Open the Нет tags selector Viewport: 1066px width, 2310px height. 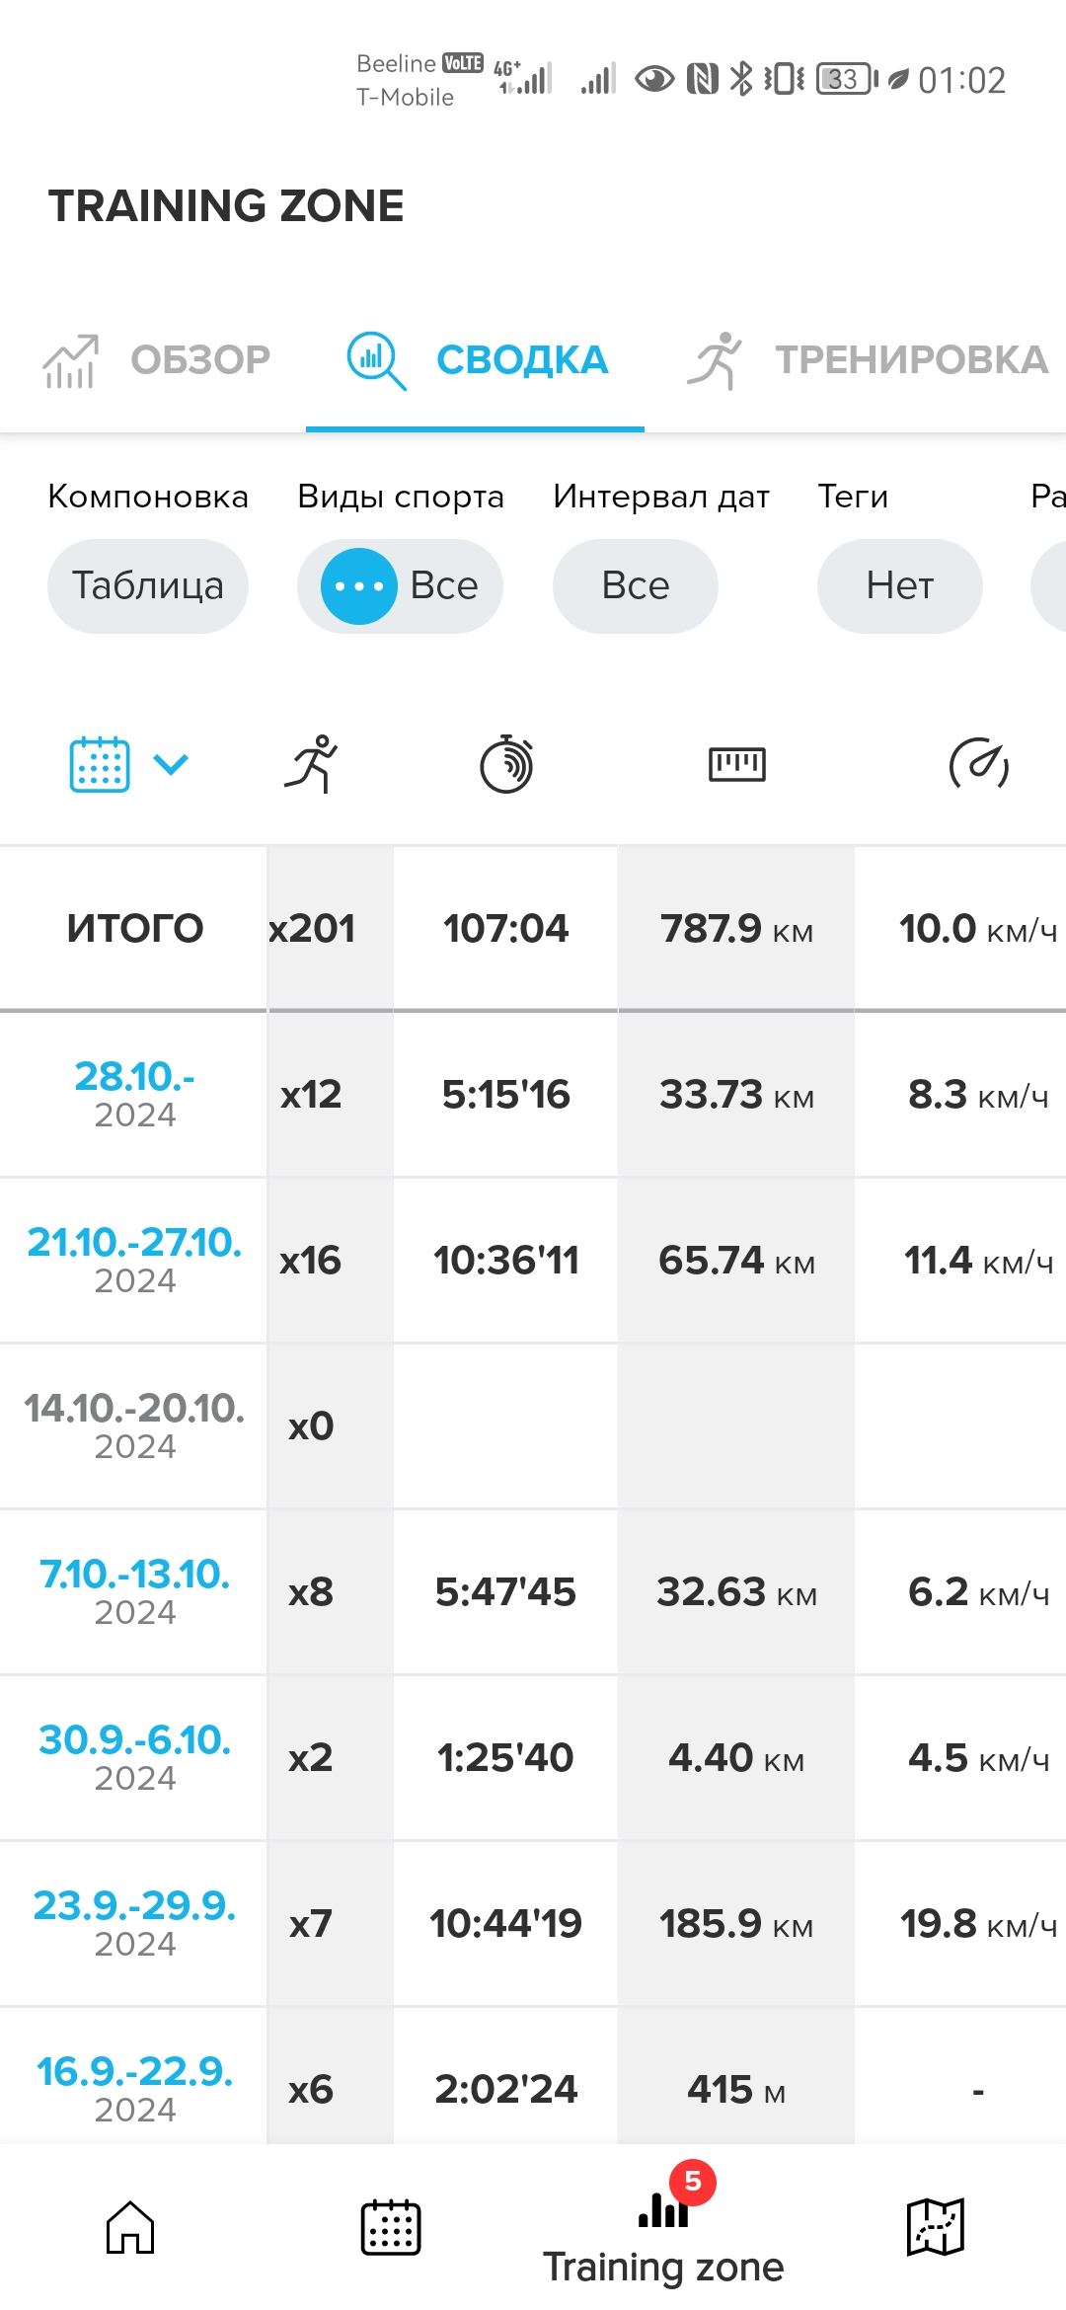tap(899, 585)
